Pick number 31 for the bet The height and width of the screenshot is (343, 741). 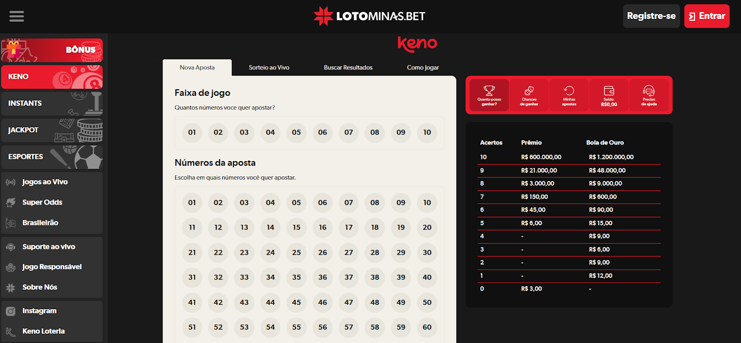192,277
